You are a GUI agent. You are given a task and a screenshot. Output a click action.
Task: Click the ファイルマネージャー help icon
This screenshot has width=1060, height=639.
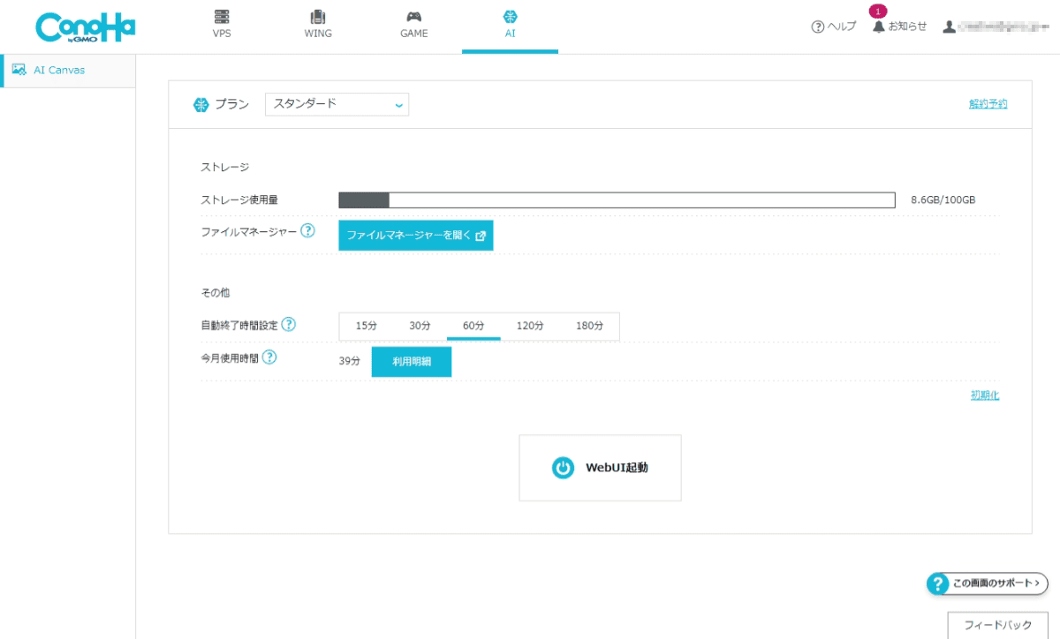click(307, 231)
